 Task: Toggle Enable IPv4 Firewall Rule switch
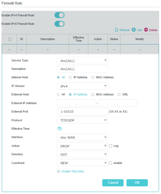point(60,15)
